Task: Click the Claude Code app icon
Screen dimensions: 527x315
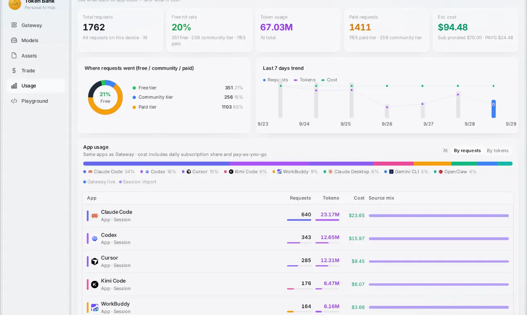Action: point(95,216)
